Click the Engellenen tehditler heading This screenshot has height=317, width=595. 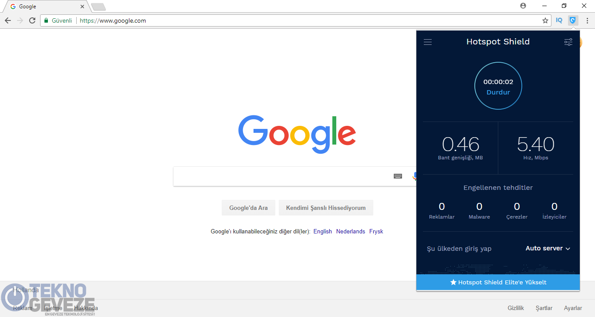(498, 188)
